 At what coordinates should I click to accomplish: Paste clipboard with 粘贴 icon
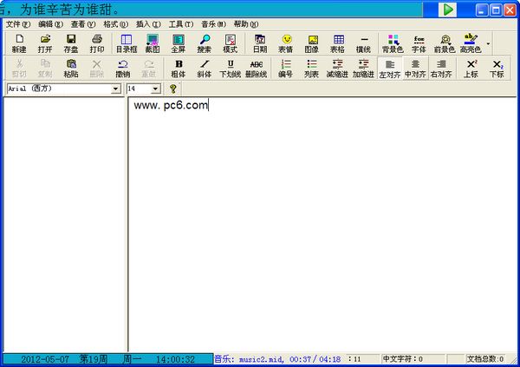point(71,68)
